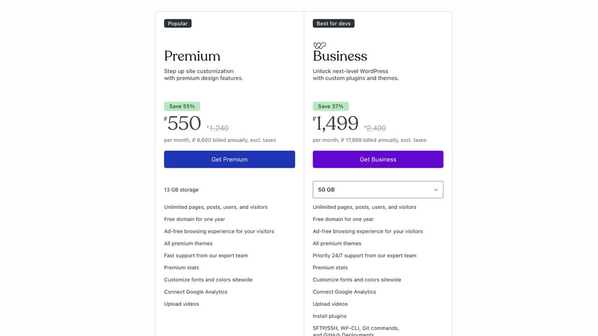
Task: Click the Priority 24/7 support feature
Action: tap(364, 256)
